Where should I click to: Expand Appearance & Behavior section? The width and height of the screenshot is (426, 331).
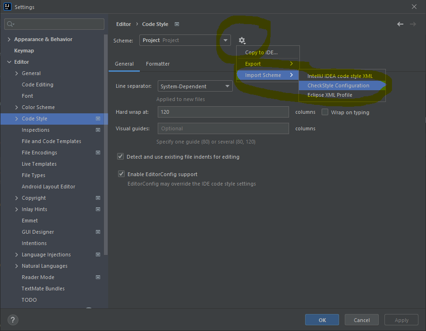(9, 39)
